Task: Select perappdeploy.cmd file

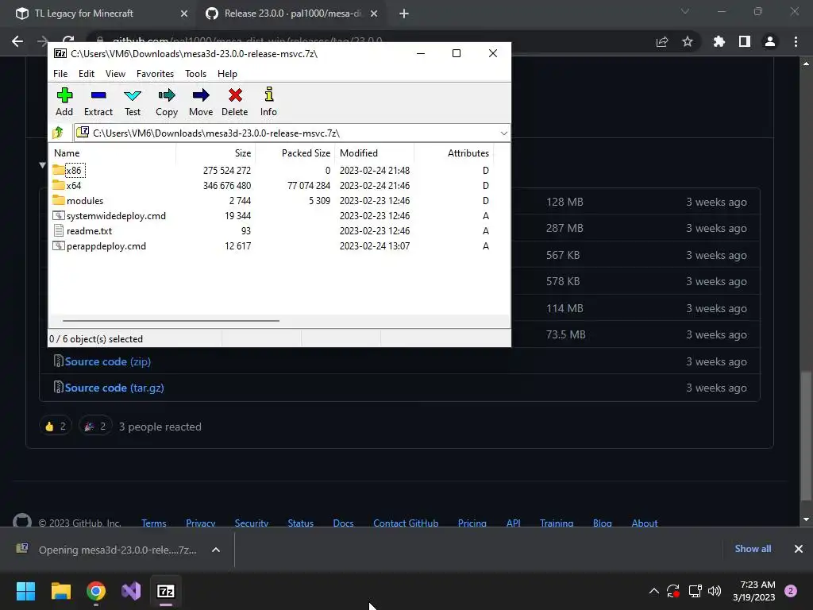Action: point(99,246)
